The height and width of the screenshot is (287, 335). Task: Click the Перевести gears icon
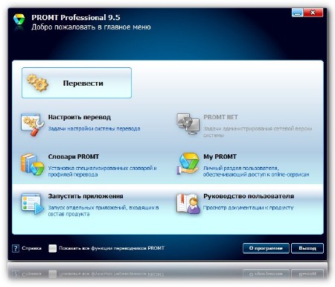(37, 83)
